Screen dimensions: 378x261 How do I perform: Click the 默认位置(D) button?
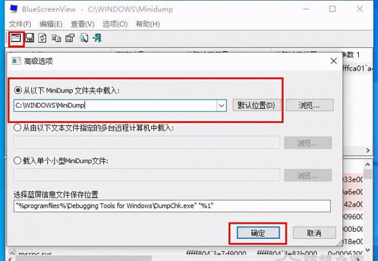256,105
